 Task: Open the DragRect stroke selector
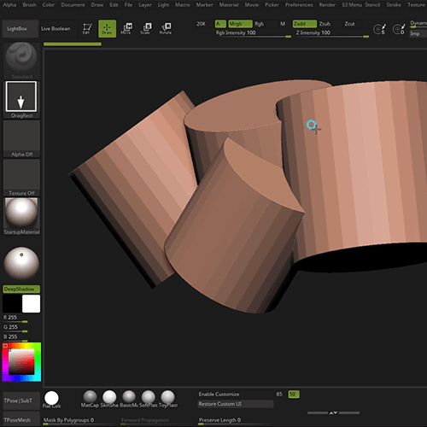pyautogui.click(x=21, y=99)
